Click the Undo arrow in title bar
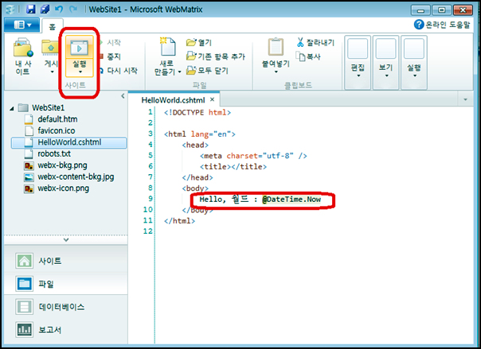Viewport: 481px width, 349px height. click(59, 10)
